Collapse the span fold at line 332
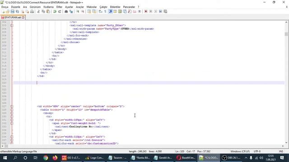 (12, 123)
